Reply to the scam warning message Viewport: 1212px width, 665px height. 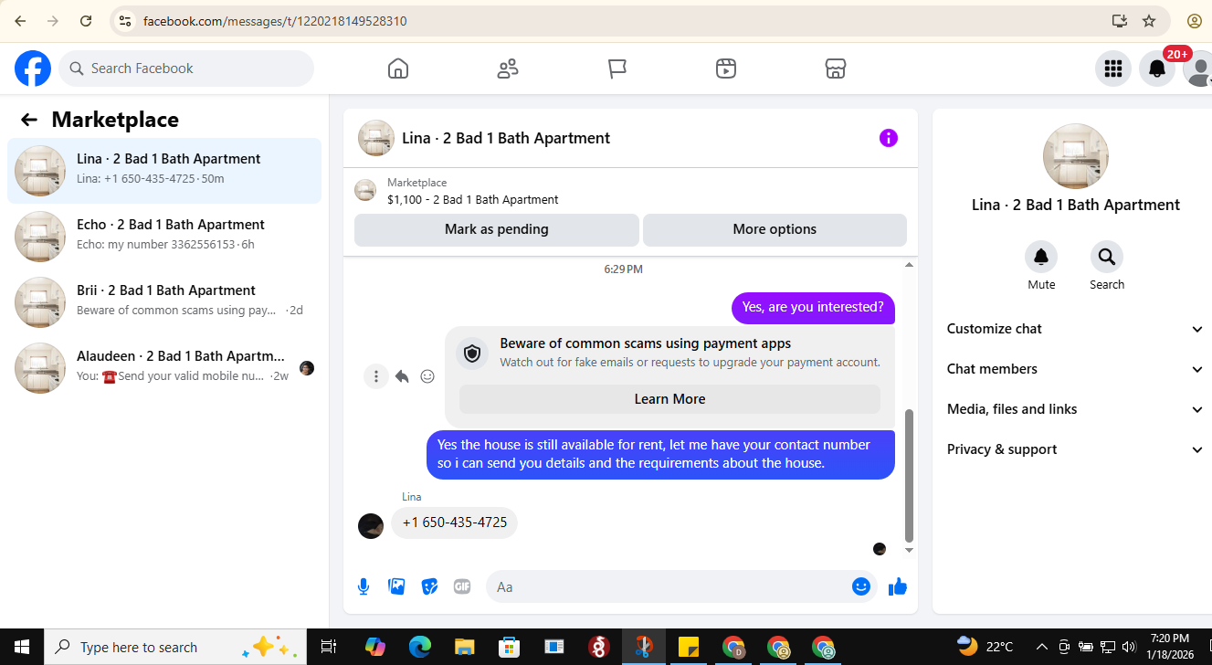point(402,376)
